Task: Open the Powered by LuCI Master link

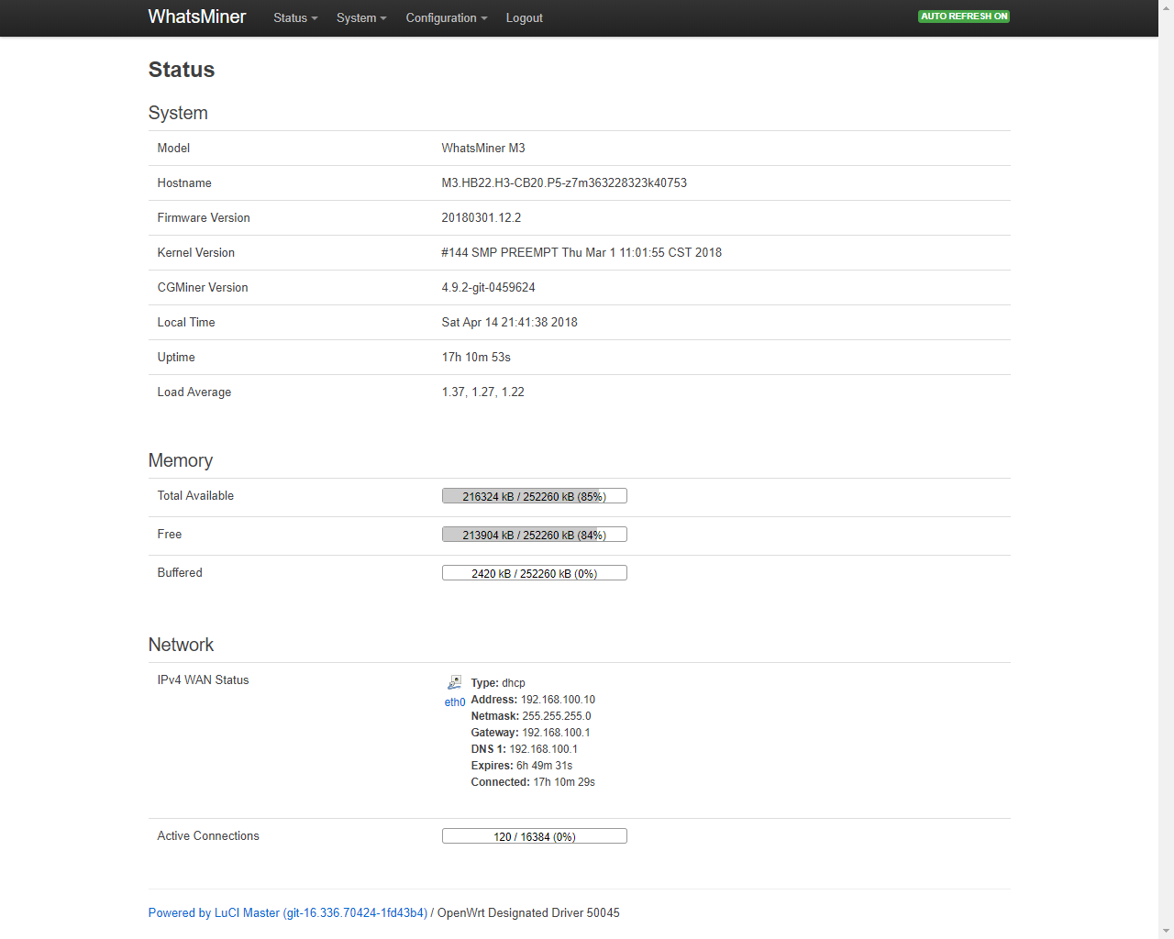Action: (x=288, y=912)
